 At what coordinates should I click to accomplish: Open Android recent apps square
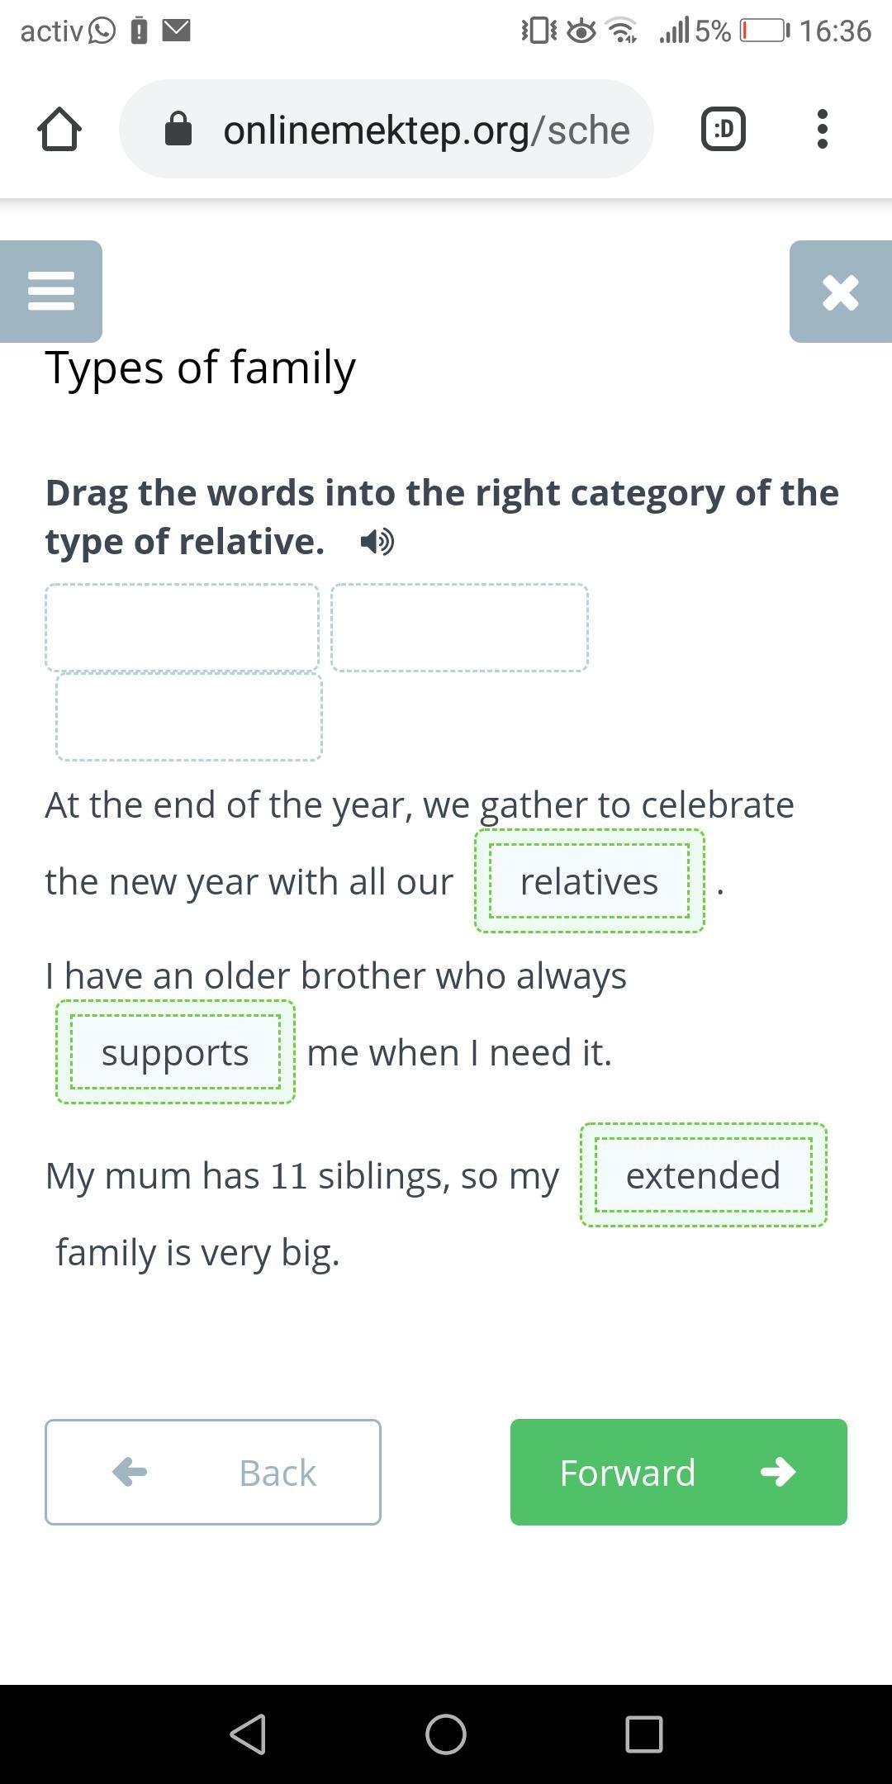[644, 1734]
